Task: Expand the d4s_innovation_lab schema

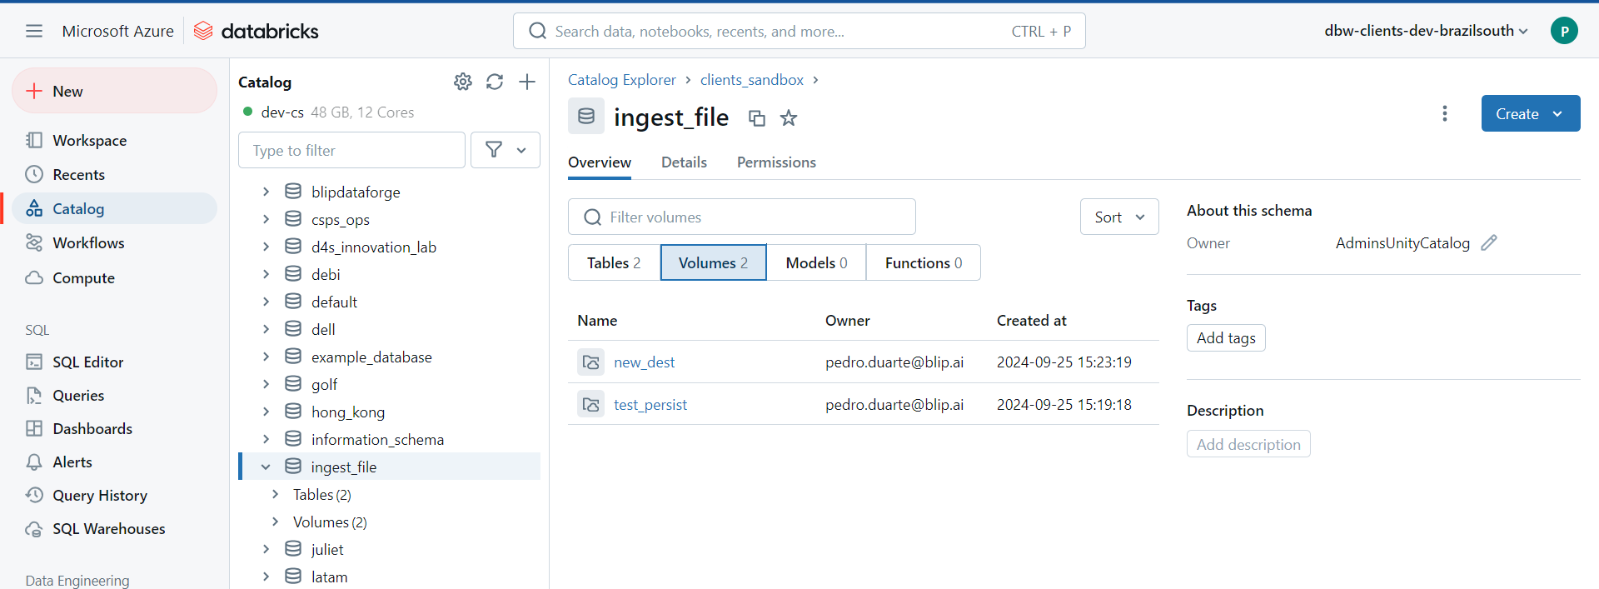Action: click(266, 247)
